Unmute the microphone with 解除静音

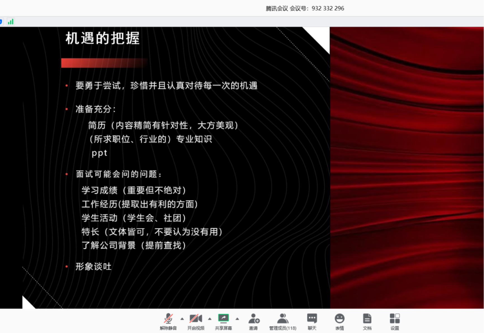coord(168,321)
